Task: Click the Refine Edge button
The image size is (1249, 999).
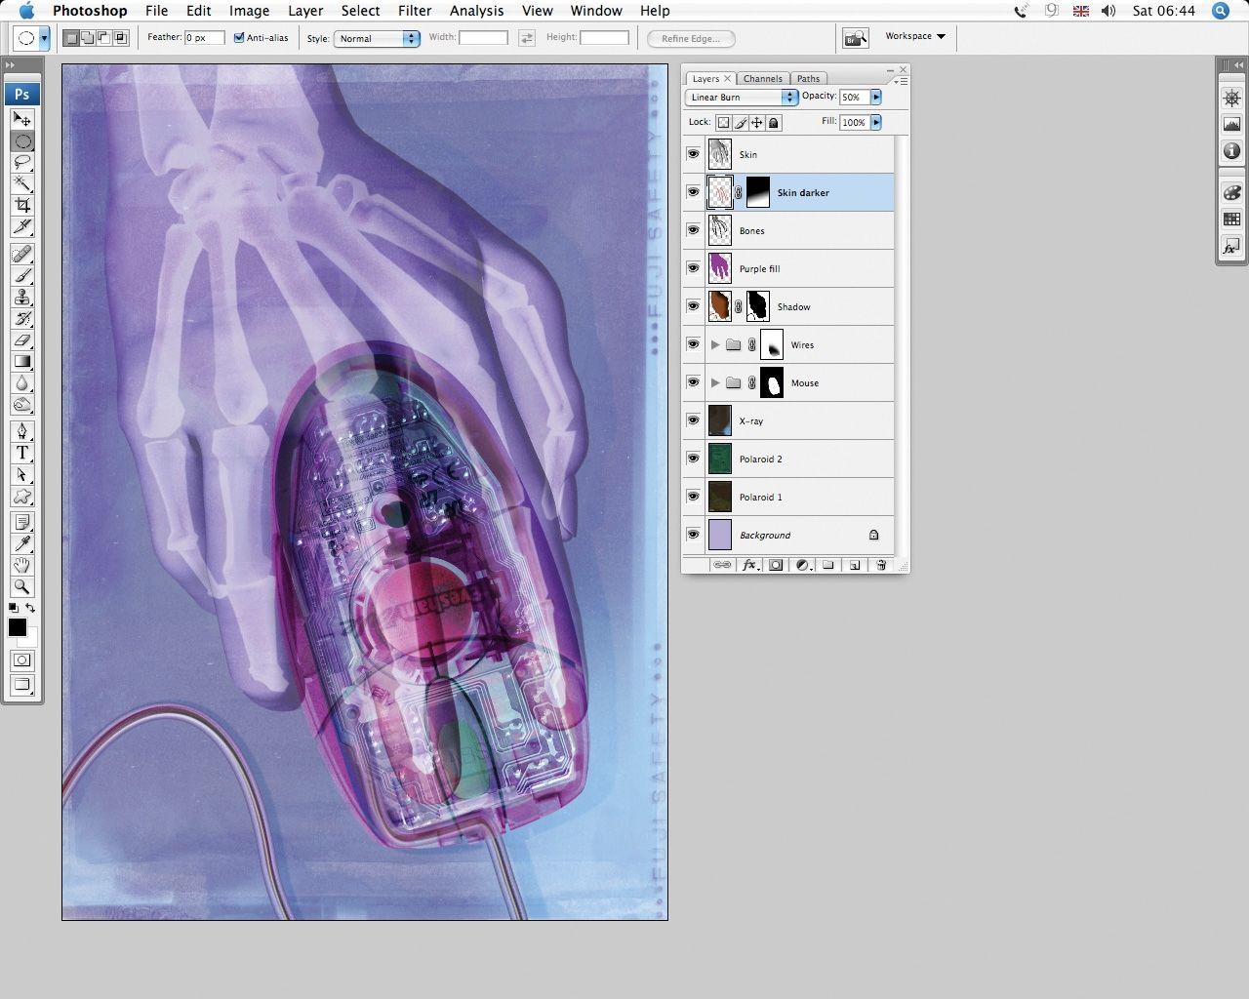Action: 690,38
